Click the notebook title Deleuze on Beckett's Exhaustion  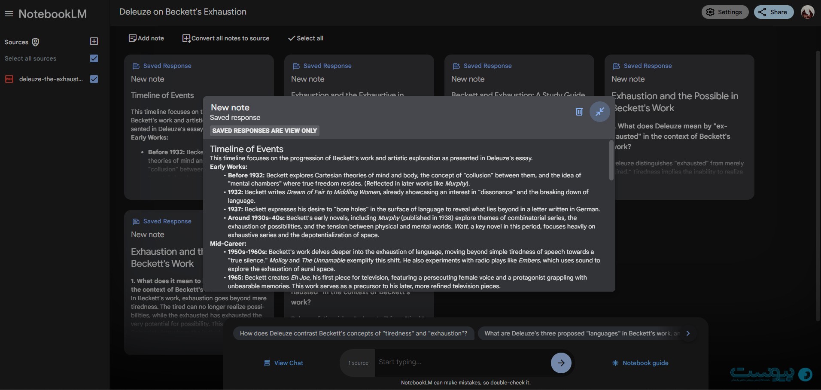pyautogui.click(x=183, y=12)
